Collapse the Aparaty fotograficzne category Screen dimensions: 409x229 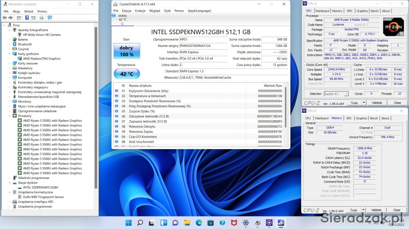click(x=10, y=30)
